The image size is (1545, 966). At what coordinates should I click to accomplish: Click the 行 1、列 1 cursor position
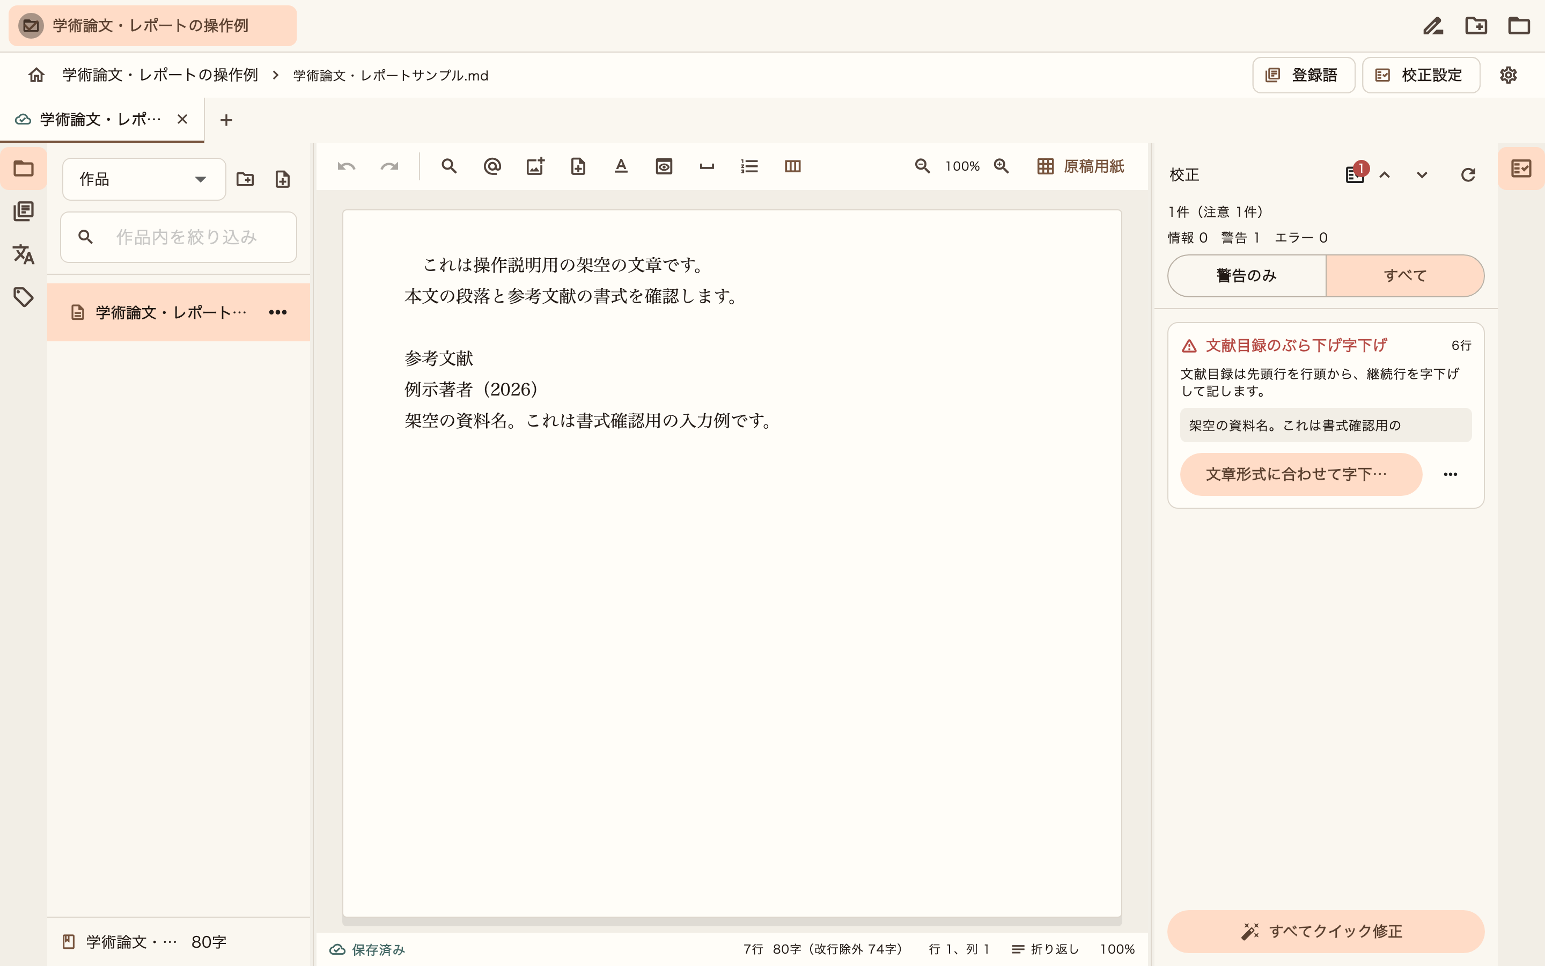tap(959, 949)
